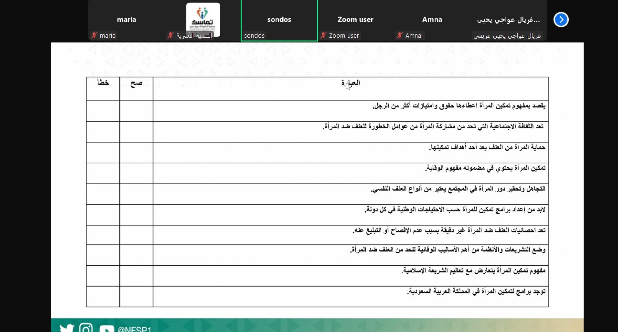Click the next participants arrow button
Screen dimensions: 618x332
(561, 20)
